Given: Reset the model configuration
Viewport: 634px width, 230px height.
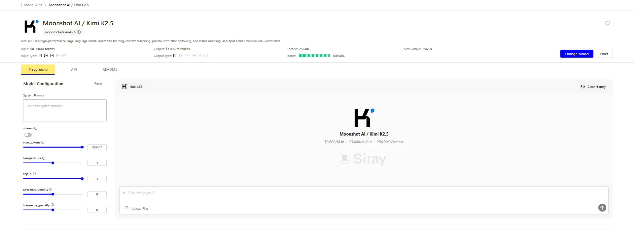Looking at the screenshot, I should click(98, 84).
